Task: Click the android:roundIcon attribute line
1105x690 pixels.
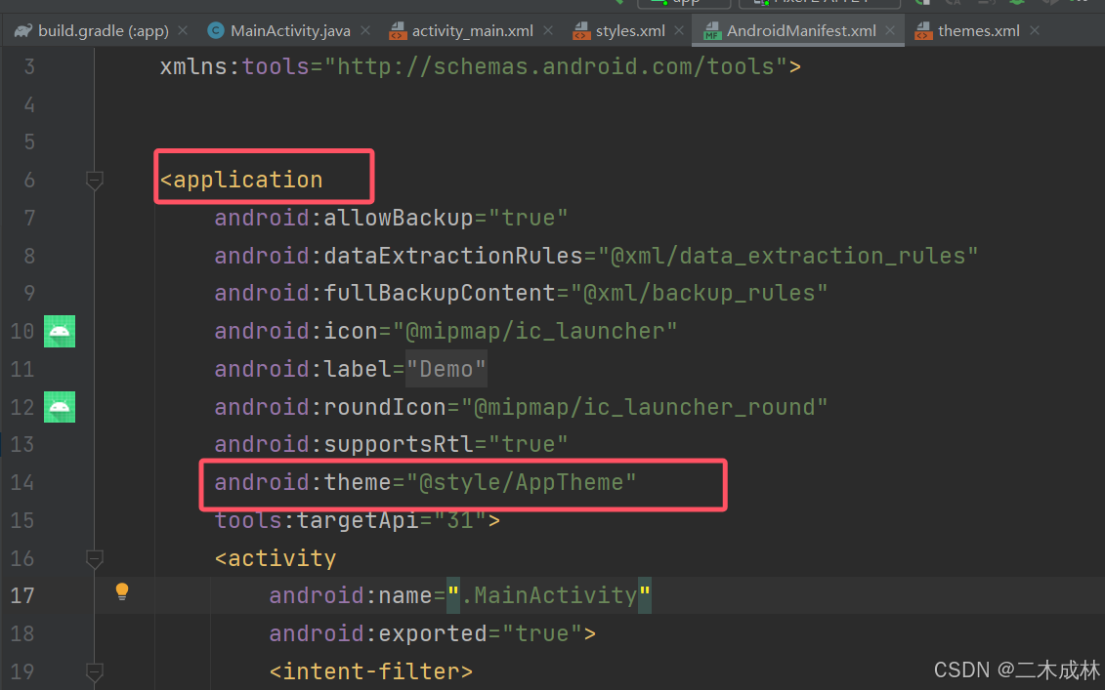Action: [x=520, y=407]
